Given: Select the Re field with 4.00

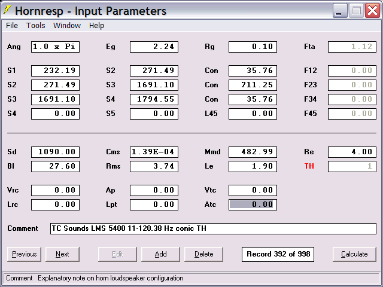Looking at the screenshot, I should [x=352, y=152].
